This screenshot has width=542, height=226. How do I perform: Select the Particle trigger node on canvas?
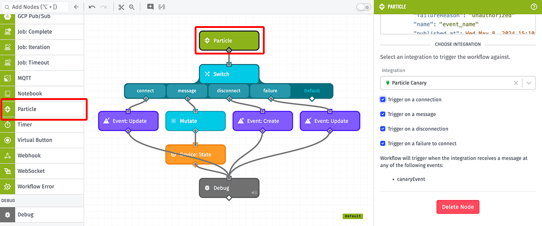click(x=229, y=41)
